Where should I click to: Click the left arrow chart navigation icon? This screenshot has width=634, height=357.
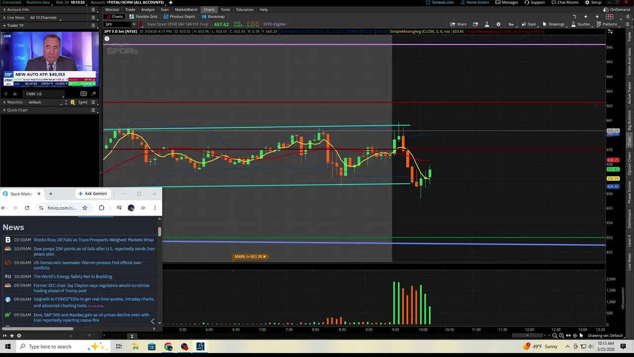[585, 16]
